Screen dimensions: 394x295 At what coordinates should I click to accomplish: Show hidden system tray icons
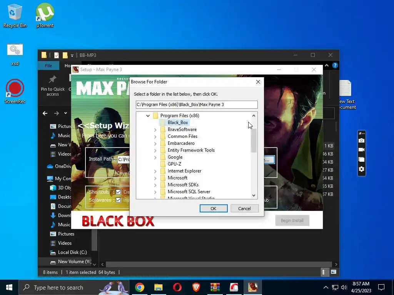[x=326, y=287]
